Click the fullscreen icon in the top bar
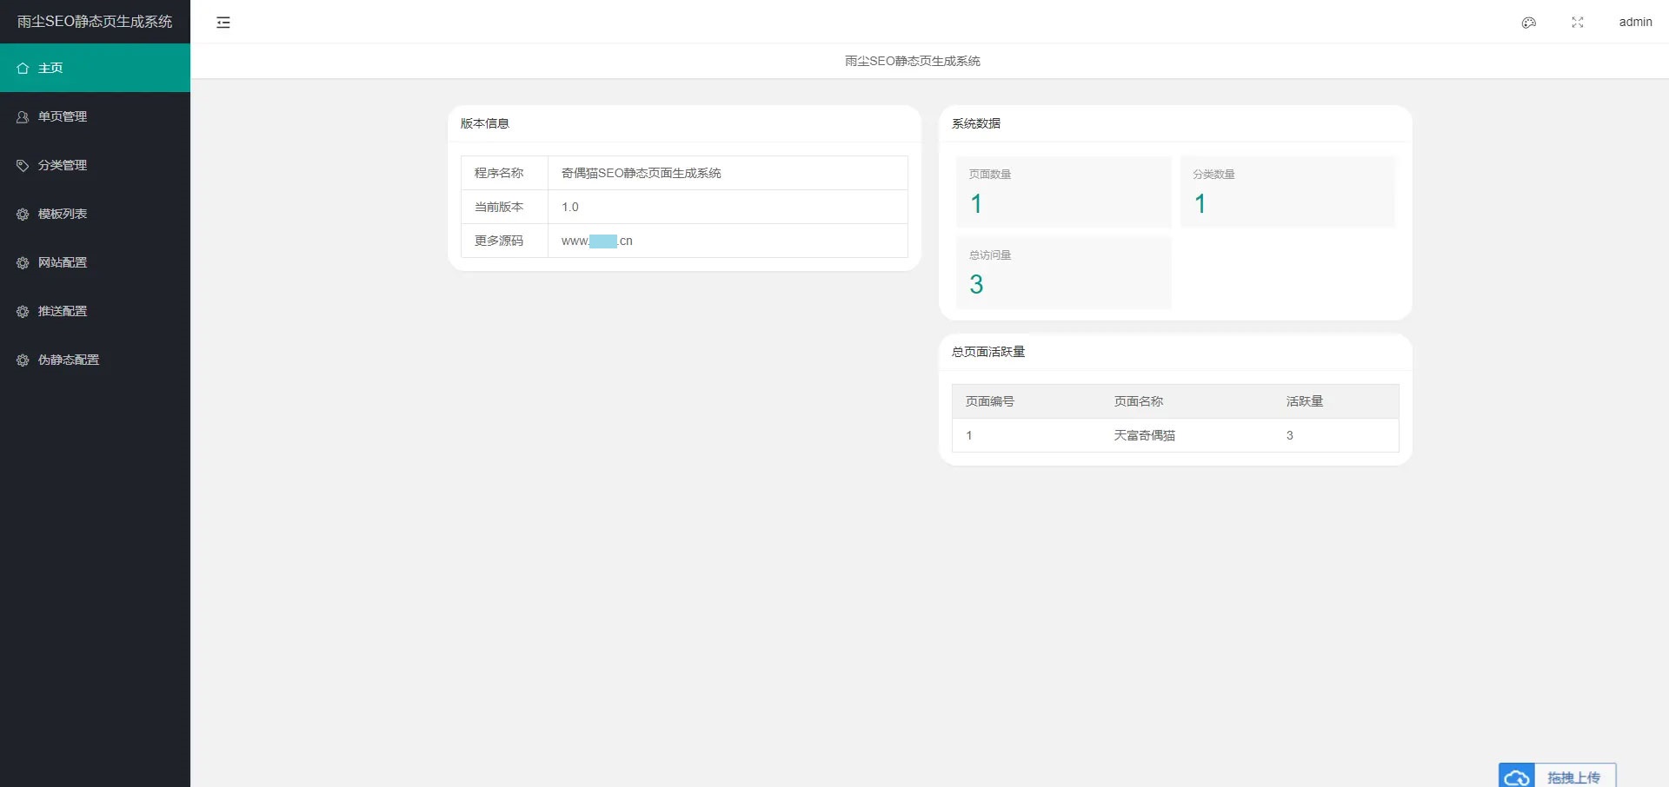1669x787 pixels. click(1578, 23)
